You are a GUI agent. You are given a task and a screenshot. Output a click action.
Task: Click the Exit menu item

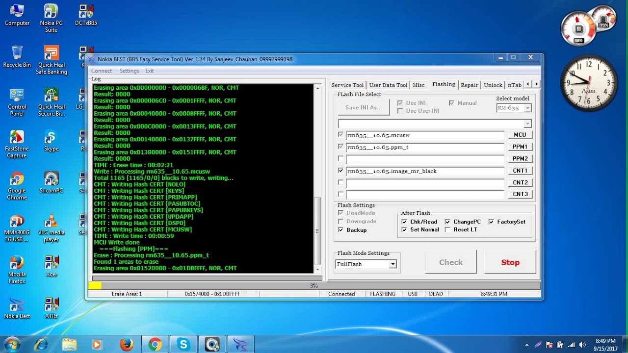pyautogui.click(x=149, y=71)
